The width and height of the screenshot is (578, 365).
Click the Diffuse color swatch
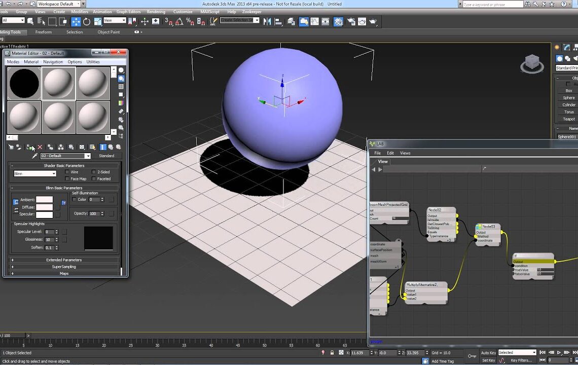point(45,206)
